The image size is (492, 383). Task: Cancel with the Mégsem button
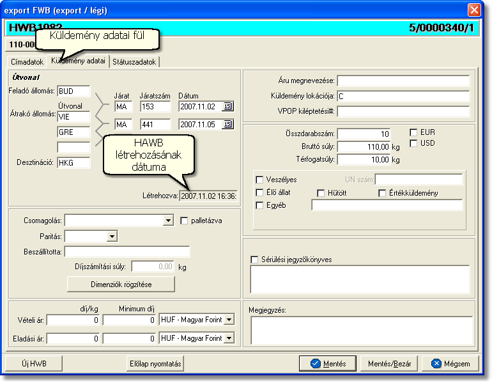[450, 364]
